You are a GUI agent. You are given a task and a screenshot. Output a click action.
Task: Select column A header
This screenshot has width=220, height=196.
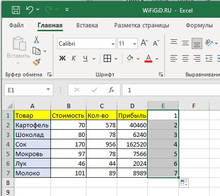tap(32, 106)
